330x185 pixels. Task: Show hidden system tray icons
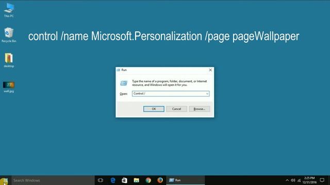point(287,180)
